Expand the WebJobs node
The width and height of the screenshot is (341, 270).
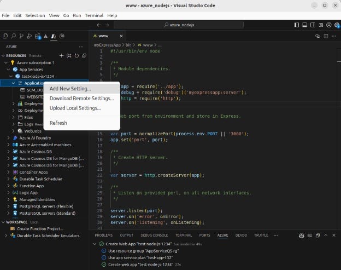tap(14, 131)
